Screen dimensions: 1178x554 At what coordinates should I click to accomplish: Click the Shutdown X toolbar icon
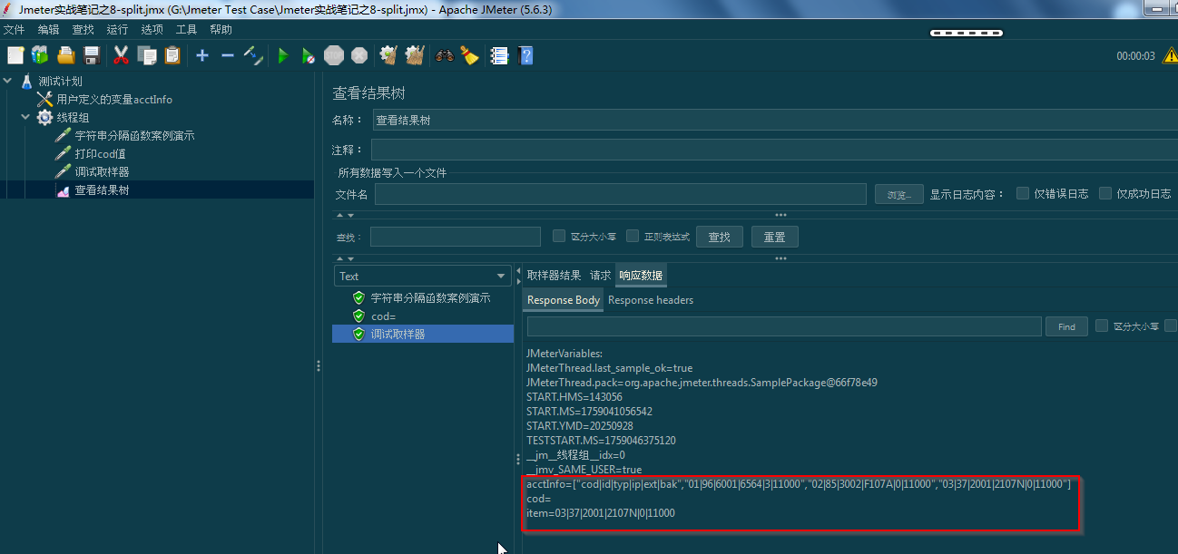point(359,55)
